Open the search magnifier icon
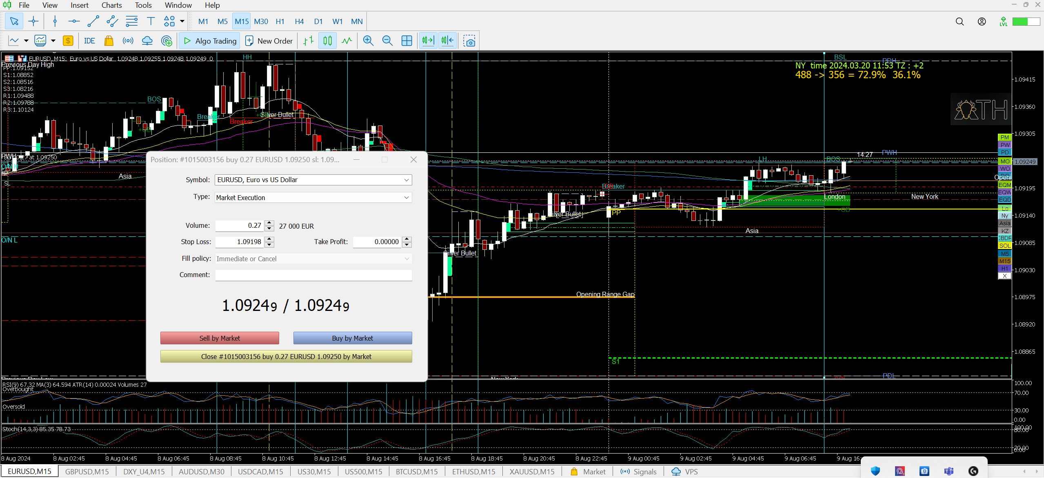The width and height of the screenshot is (1044, 478). click(960, 22)
